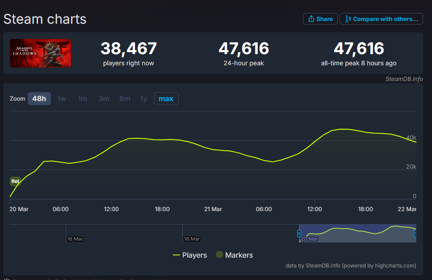Switch to the 1y zoom range
Image resolution: width=432 pixels, height=280 pixels.
click(x=143, y=98)
